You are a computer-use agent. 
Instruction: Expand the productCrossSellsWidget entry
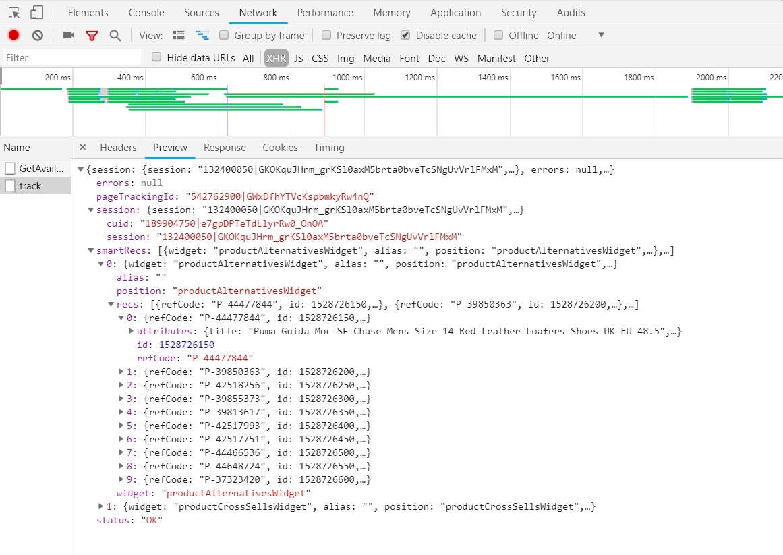coord(101,506)
